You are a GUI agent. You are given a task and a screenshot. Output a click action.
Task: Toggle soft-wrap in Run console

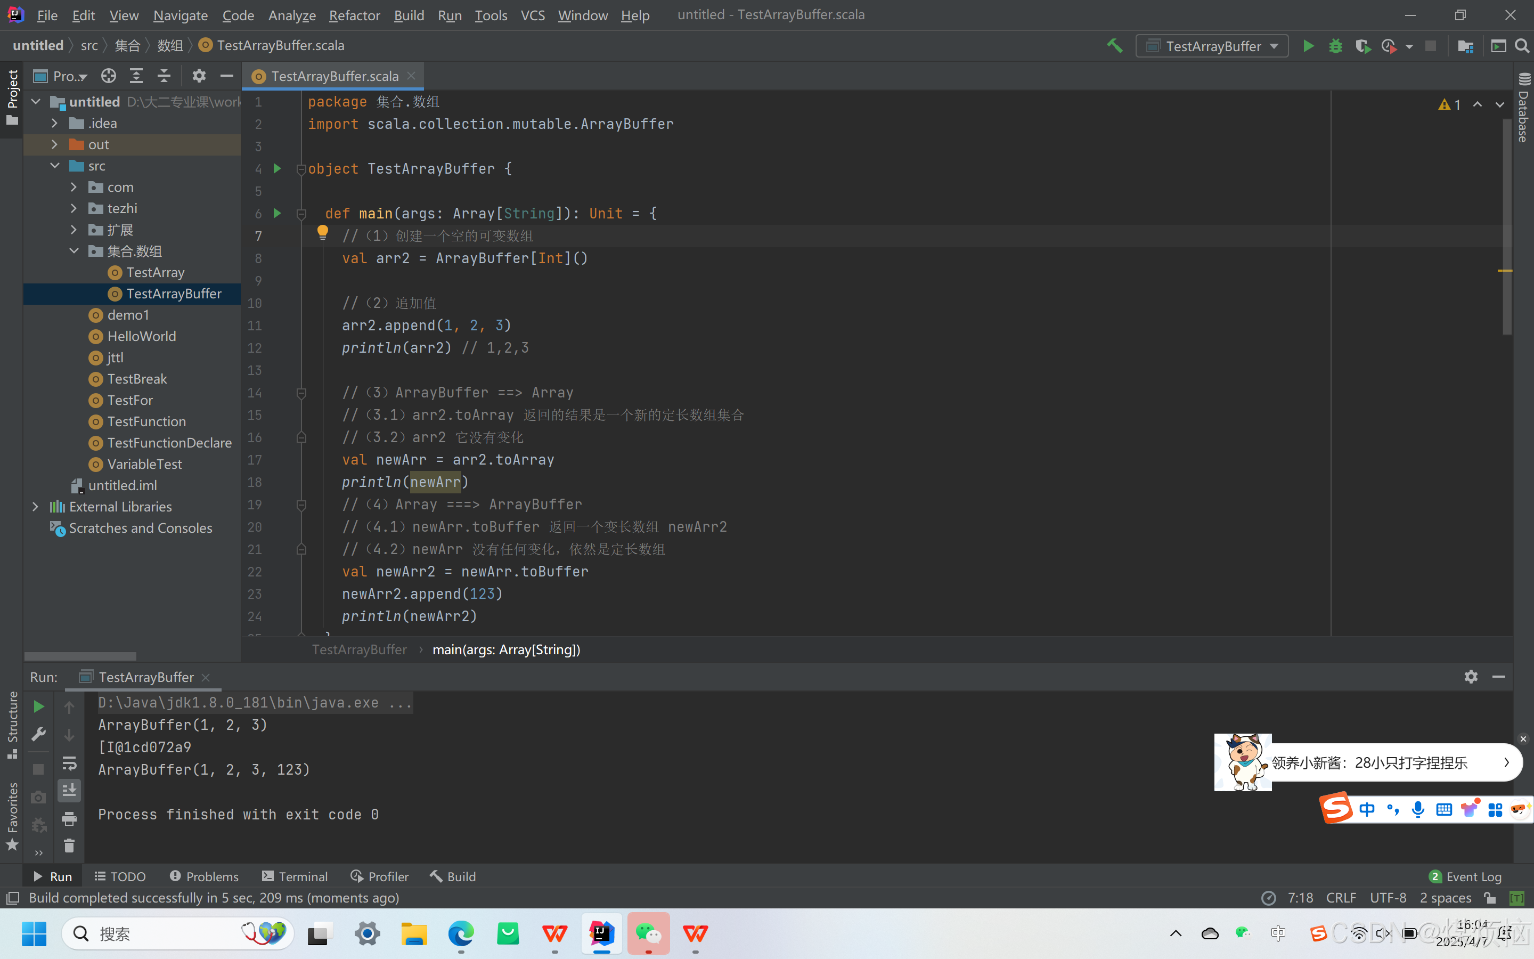[x=69, y=763]
